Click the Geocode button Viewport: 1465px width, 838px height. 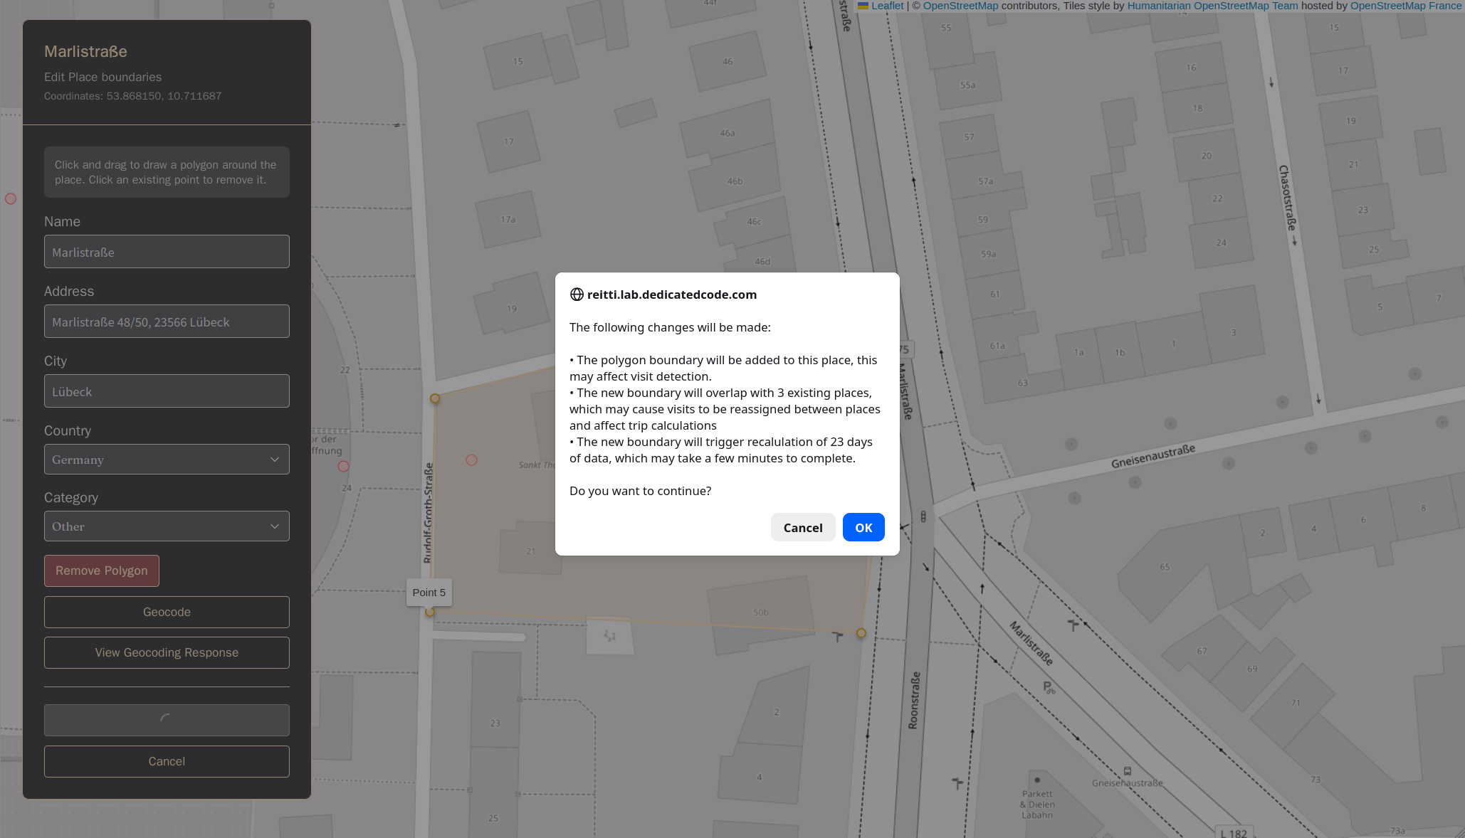click(x=166, y=612)
